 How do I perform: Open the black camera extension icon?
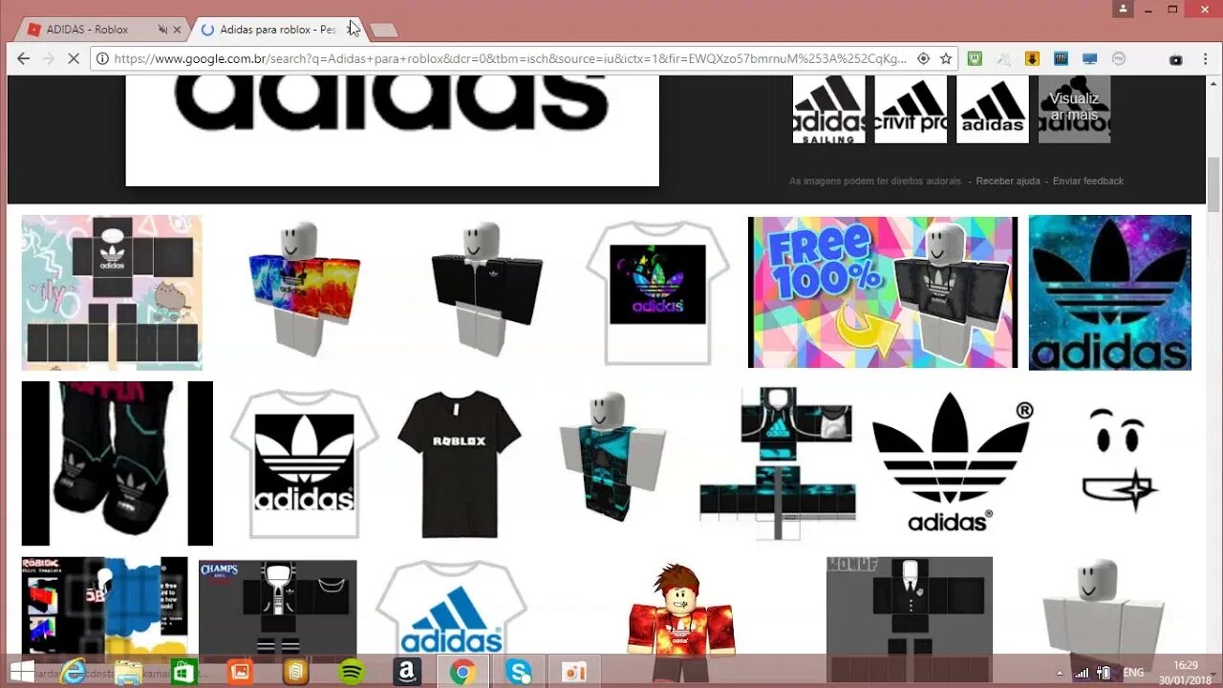point(1176,59)
